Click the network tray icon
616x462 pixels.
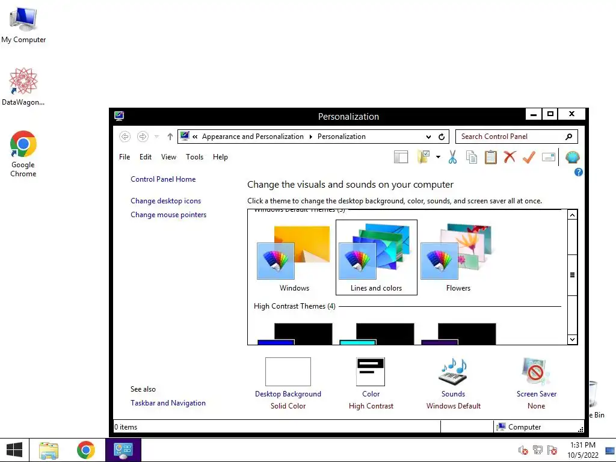pos(537,450)
